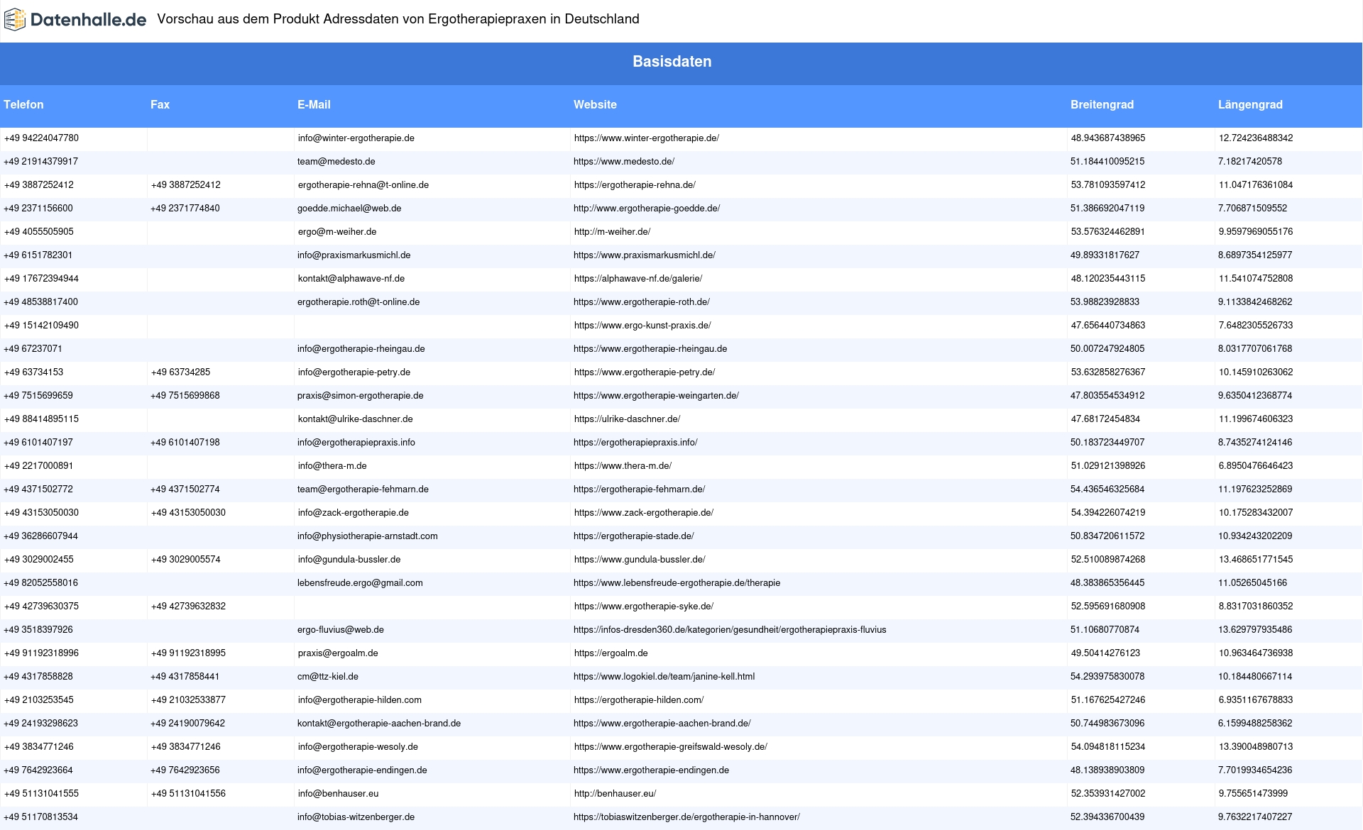The height and width of the screenshot is (830, 1363).
Task: Click email info@ergotherapie-endingen.de
Action: tap(362, 770)
